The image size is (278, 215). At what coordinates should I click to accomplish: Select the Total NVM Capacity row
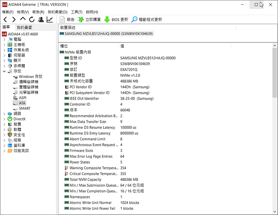coord(101,179)
